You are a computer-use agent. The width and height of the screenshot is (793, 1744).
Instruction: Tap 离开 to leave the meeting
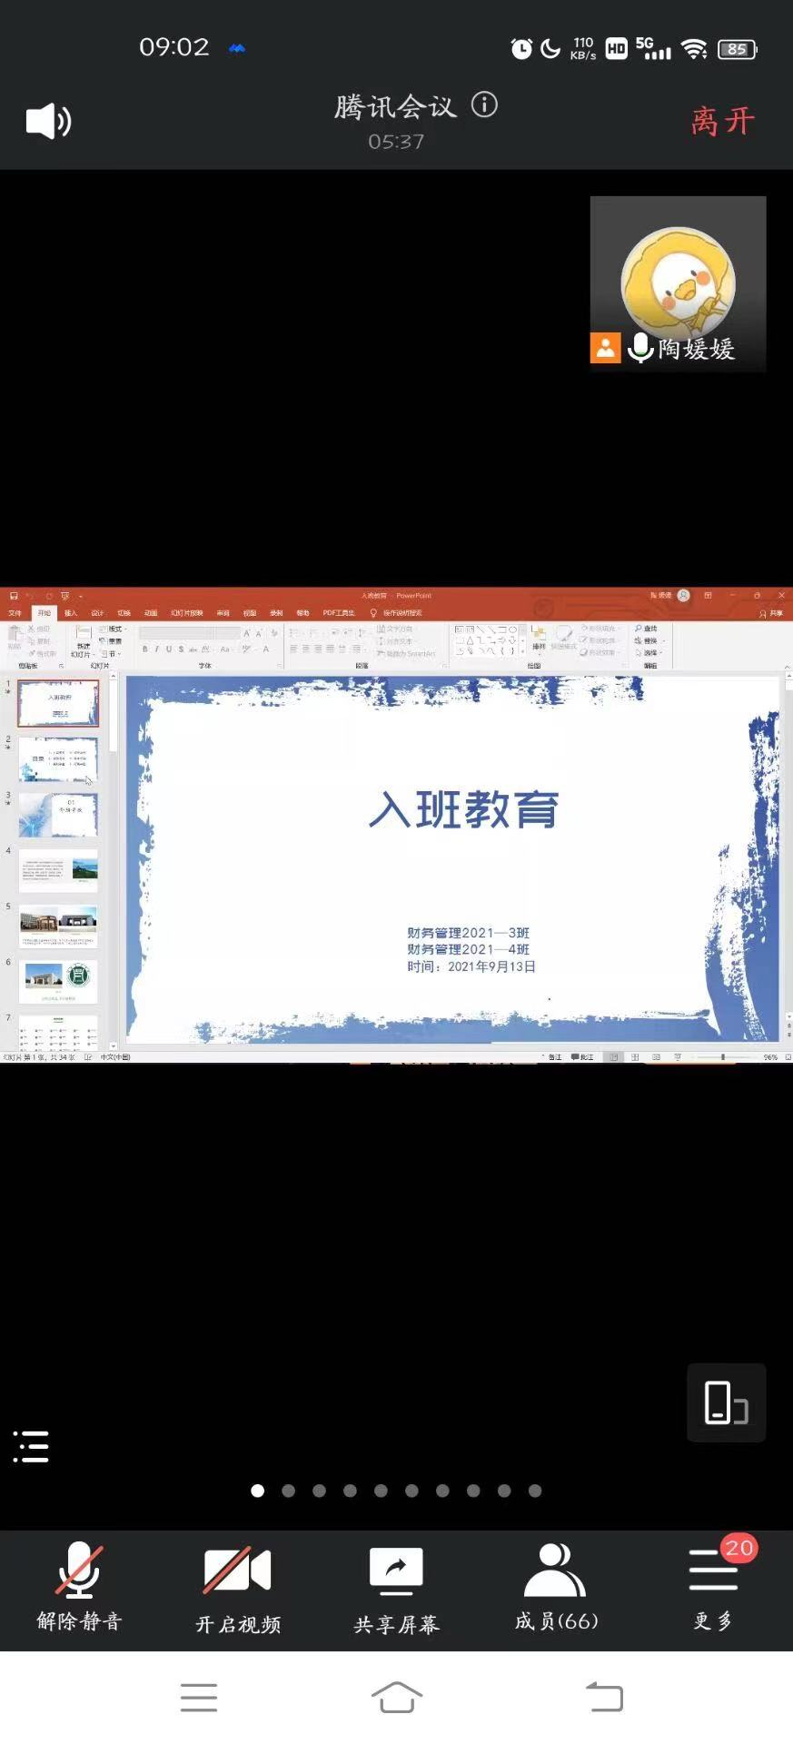point(722,121)
